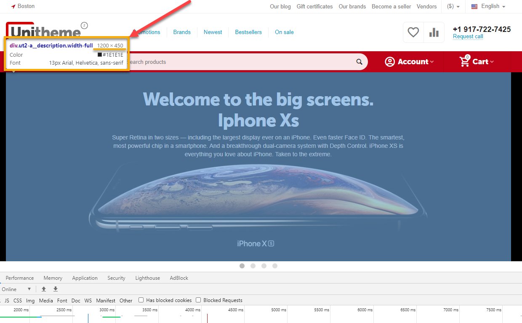Filter network requests by WS
Image resolution: width=522 pixels, height=323 pixels.
click(88, 300)
